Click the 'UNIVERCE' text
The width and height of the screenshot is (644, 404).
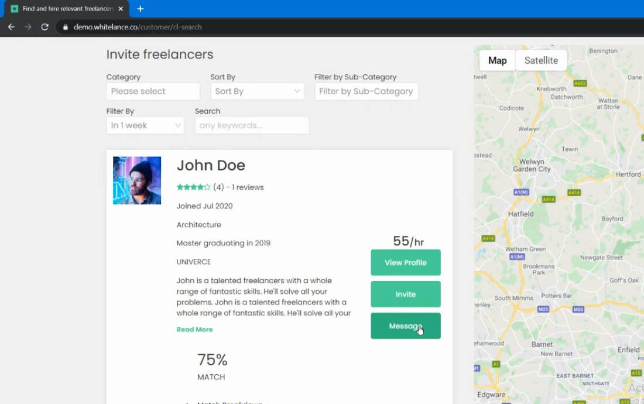click(x=193, y=262)
